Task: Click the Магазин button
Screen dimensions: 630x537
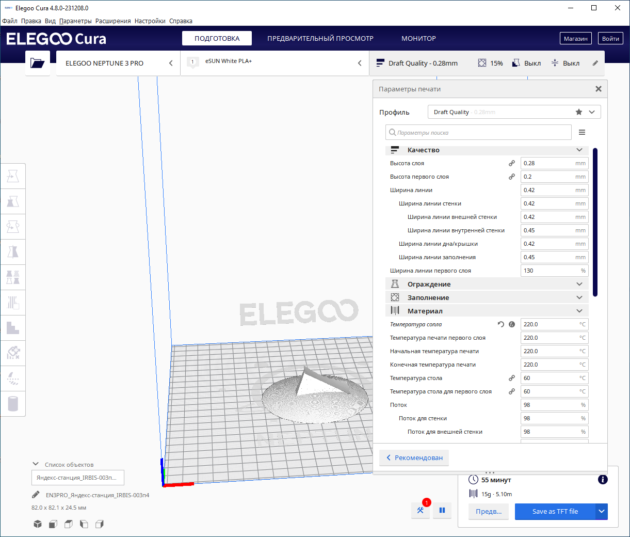Action: pos(576,39)
